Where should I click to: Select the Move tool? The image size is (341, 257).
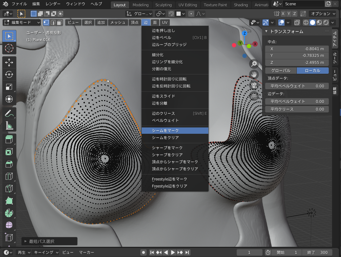(9, 62)
